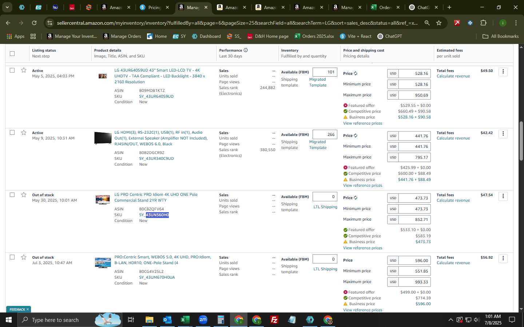Image resolution: width=524 pixels, height=327 pixels.
Task: Open FileZilla from the taskbar
Action: 274,320
